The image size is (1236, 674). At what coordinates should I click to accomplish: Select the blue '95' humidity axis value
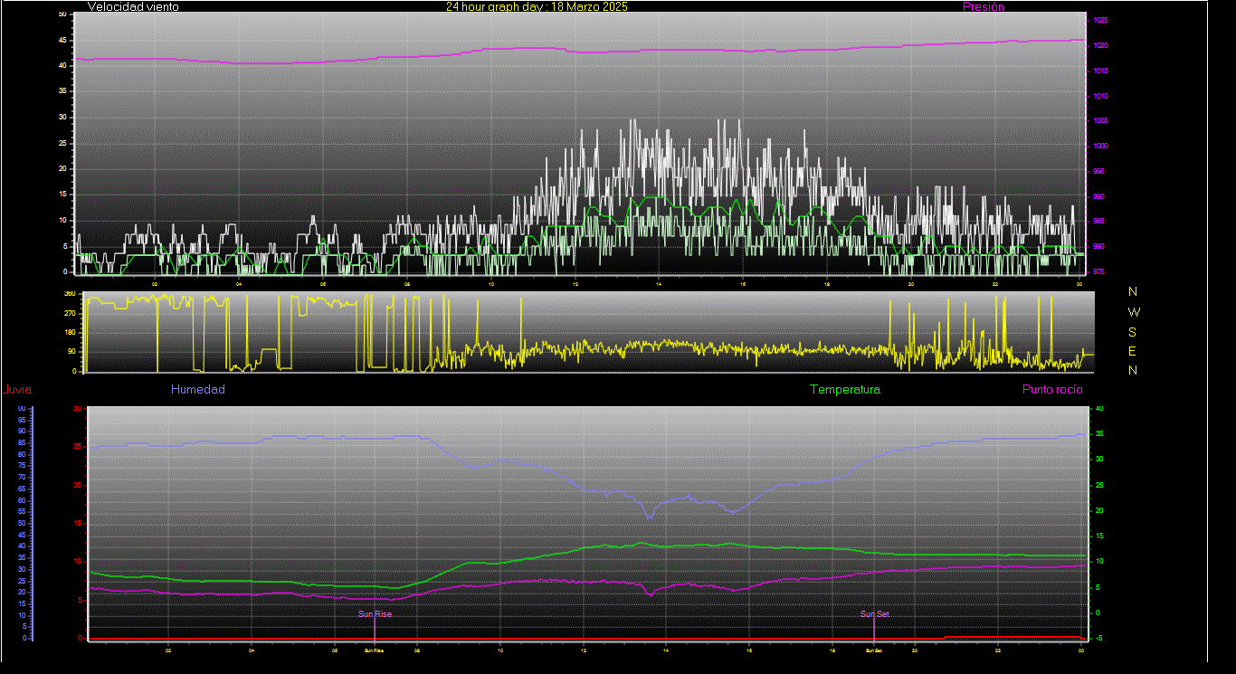click(x=21, y=420)
